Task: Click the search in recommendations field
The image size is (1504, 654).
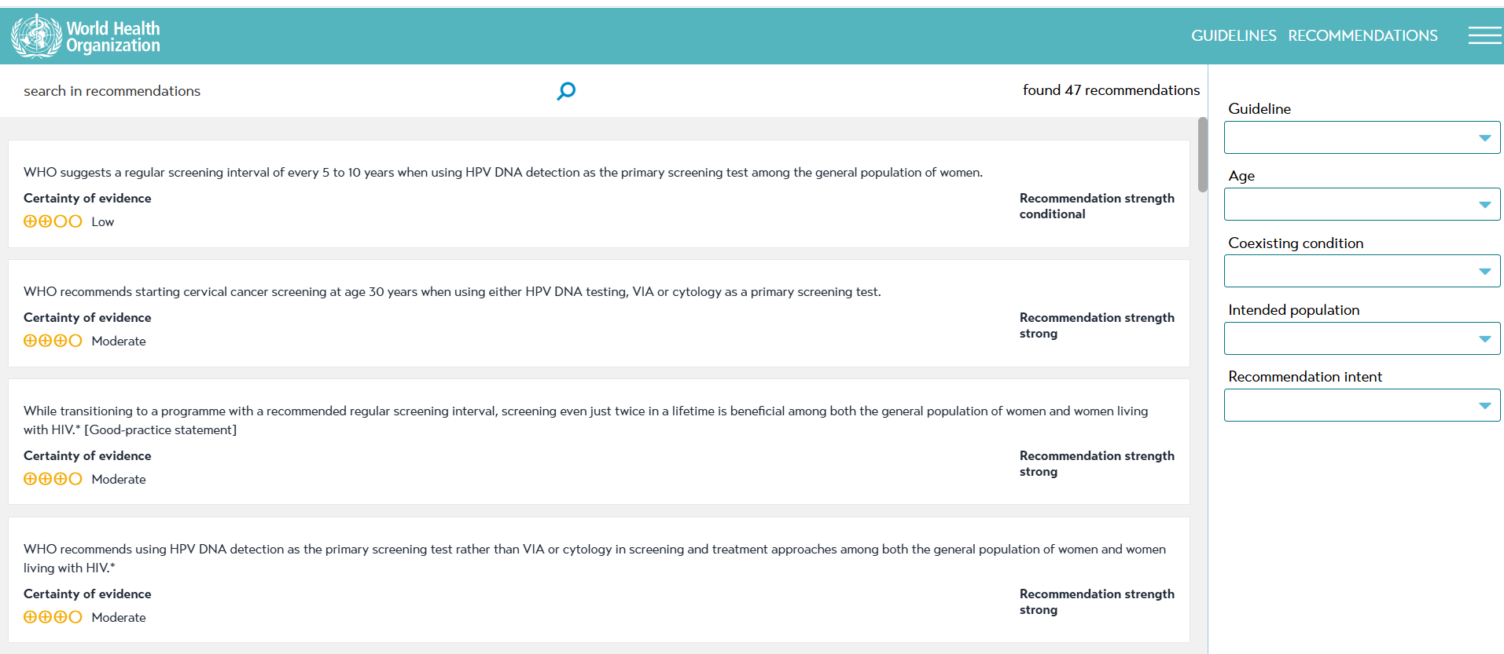Action: point(283,91)
